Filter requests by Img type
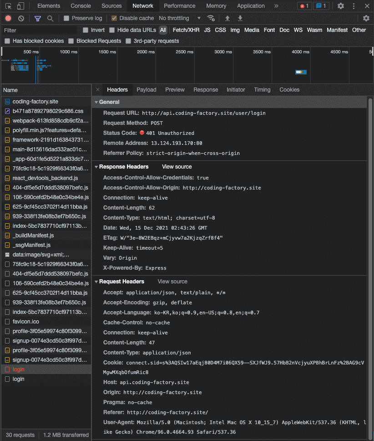The image size is (374, 441). tap(235, 30)
